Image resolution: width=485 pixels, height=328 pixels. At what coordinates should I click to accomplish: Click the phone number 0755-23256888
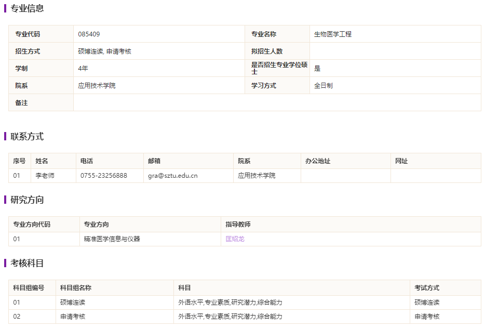click(x=103, y=176)
